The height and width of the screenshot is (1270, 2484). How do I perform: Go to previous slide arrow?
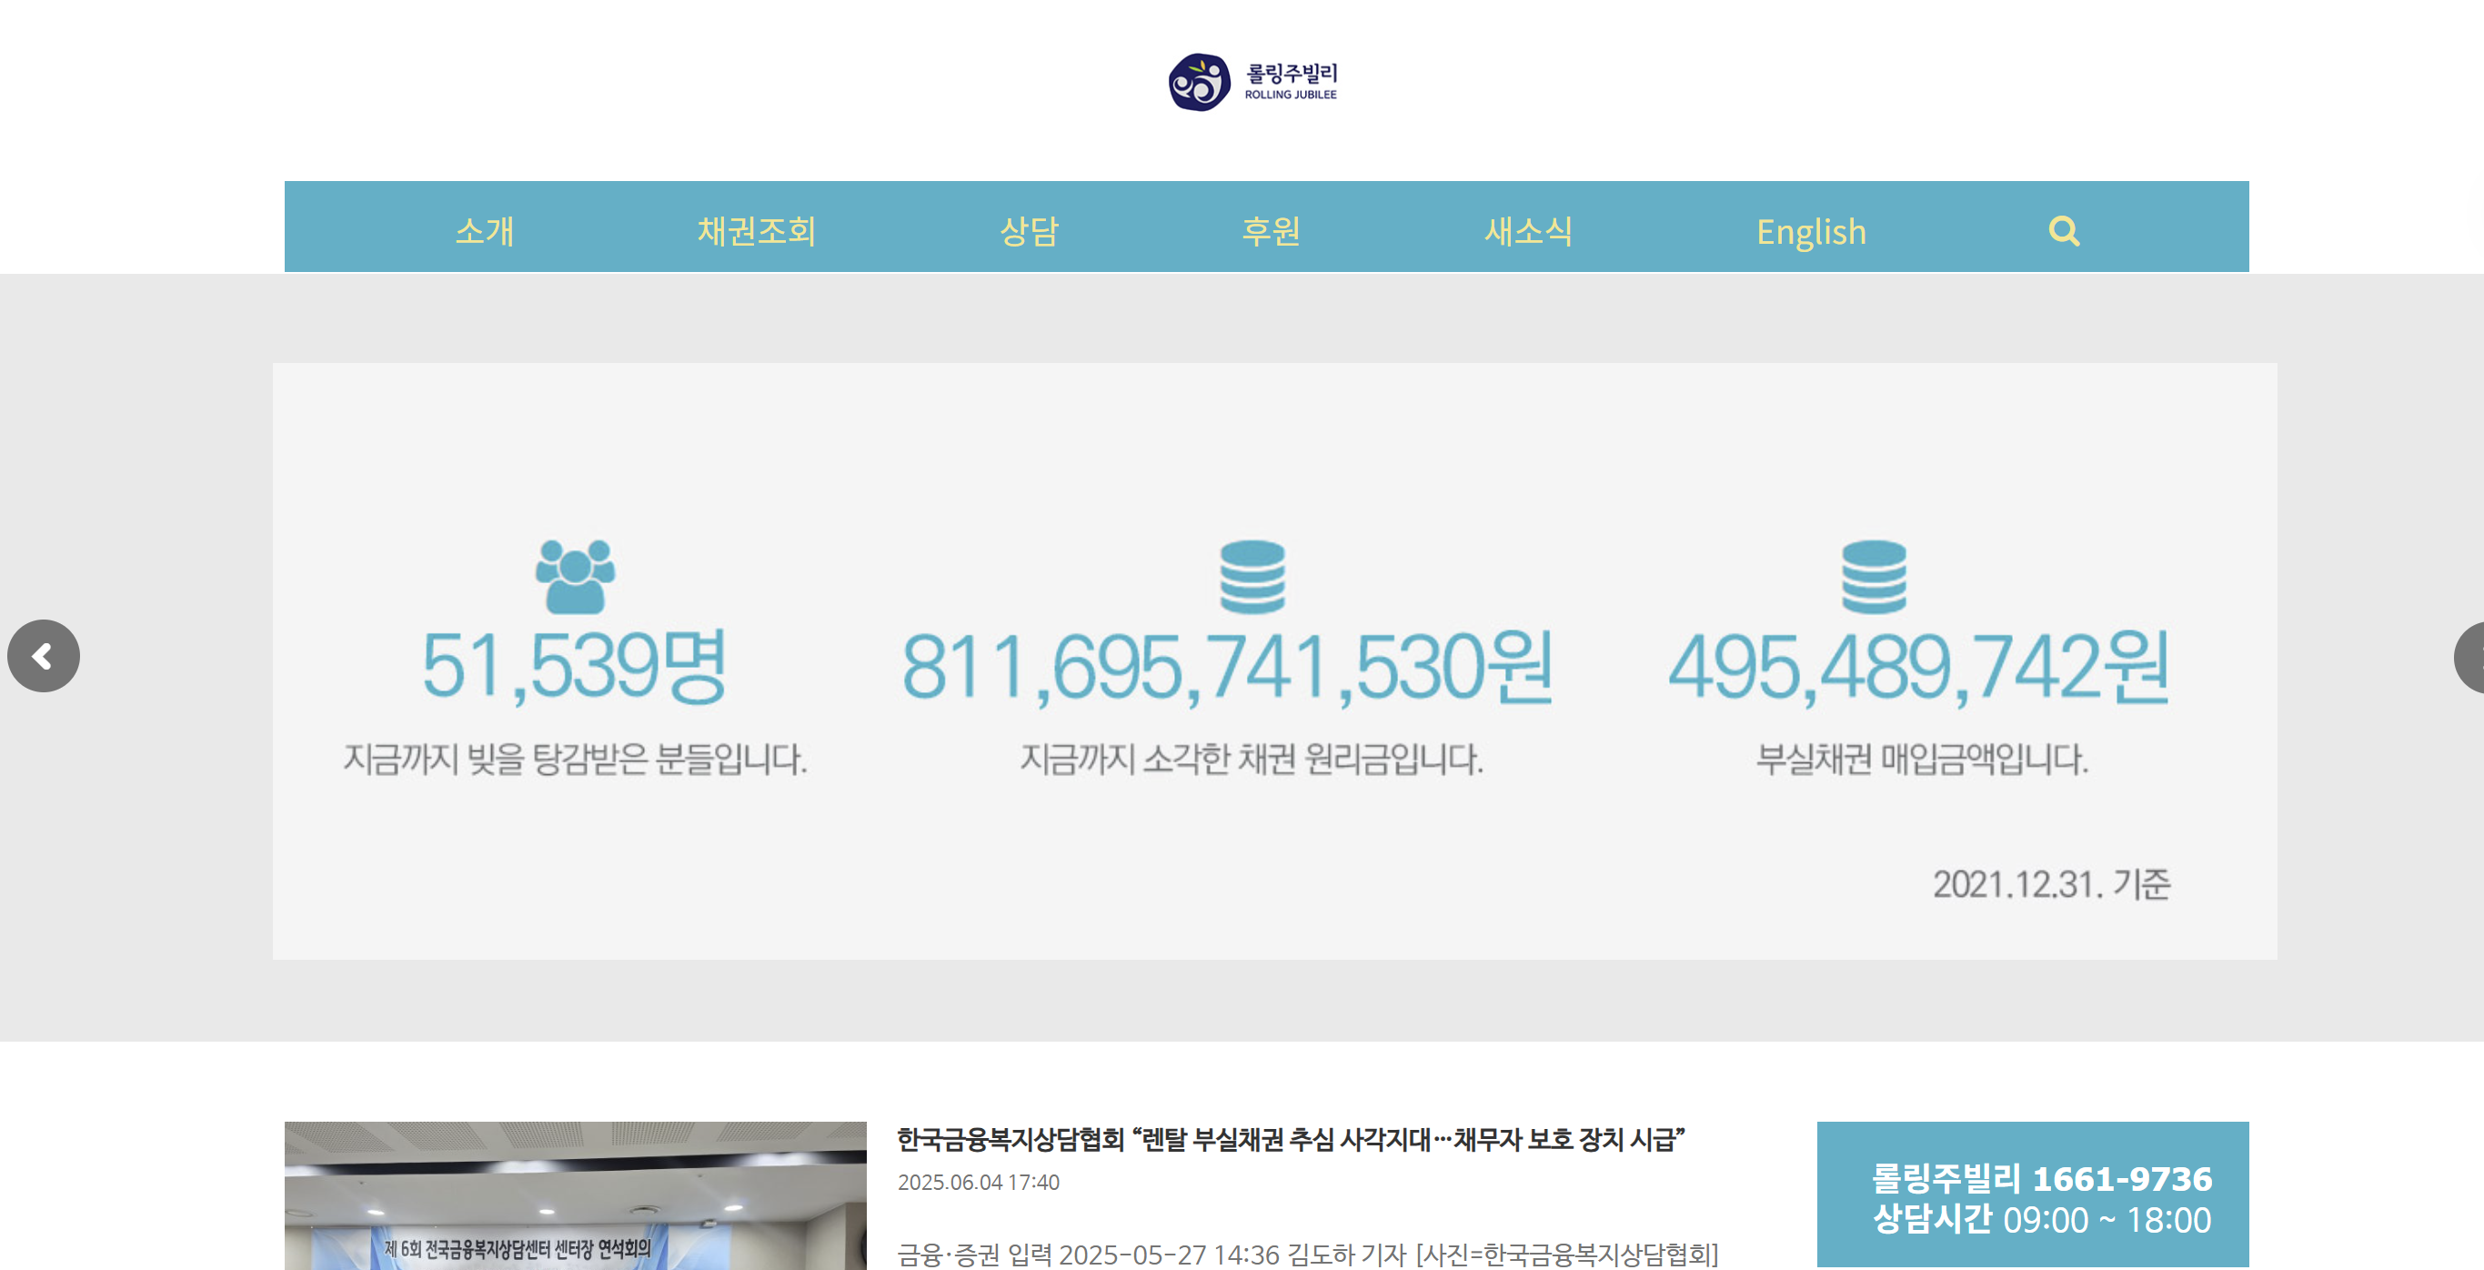44,657
